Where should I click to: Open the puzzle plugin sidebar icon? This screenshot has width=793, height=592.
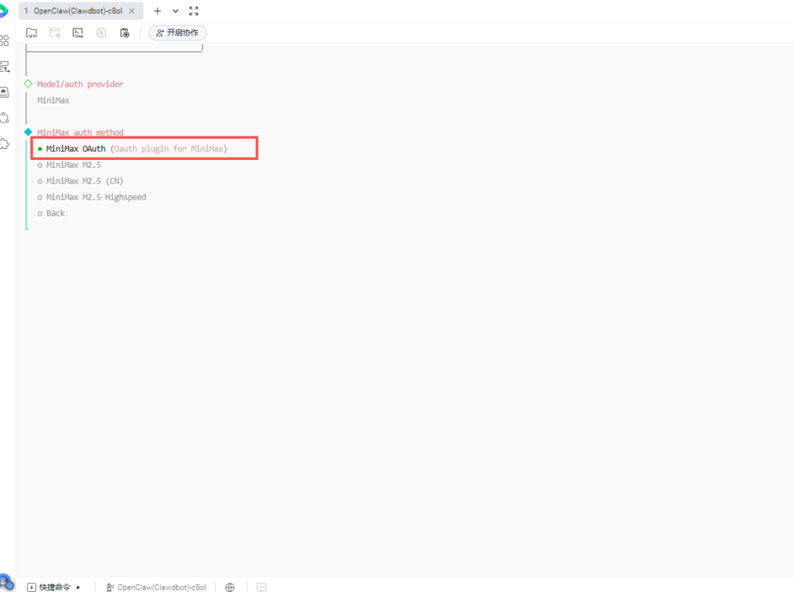coord(4,144)
